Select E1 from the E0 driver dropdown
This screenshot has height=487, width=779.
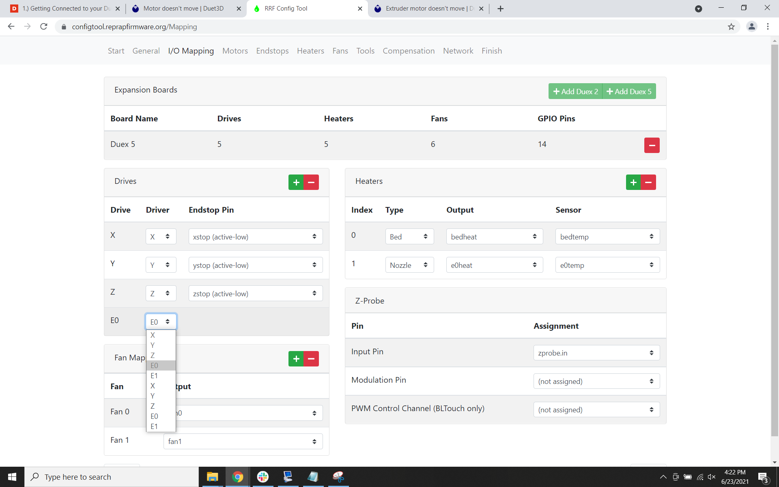154,375
